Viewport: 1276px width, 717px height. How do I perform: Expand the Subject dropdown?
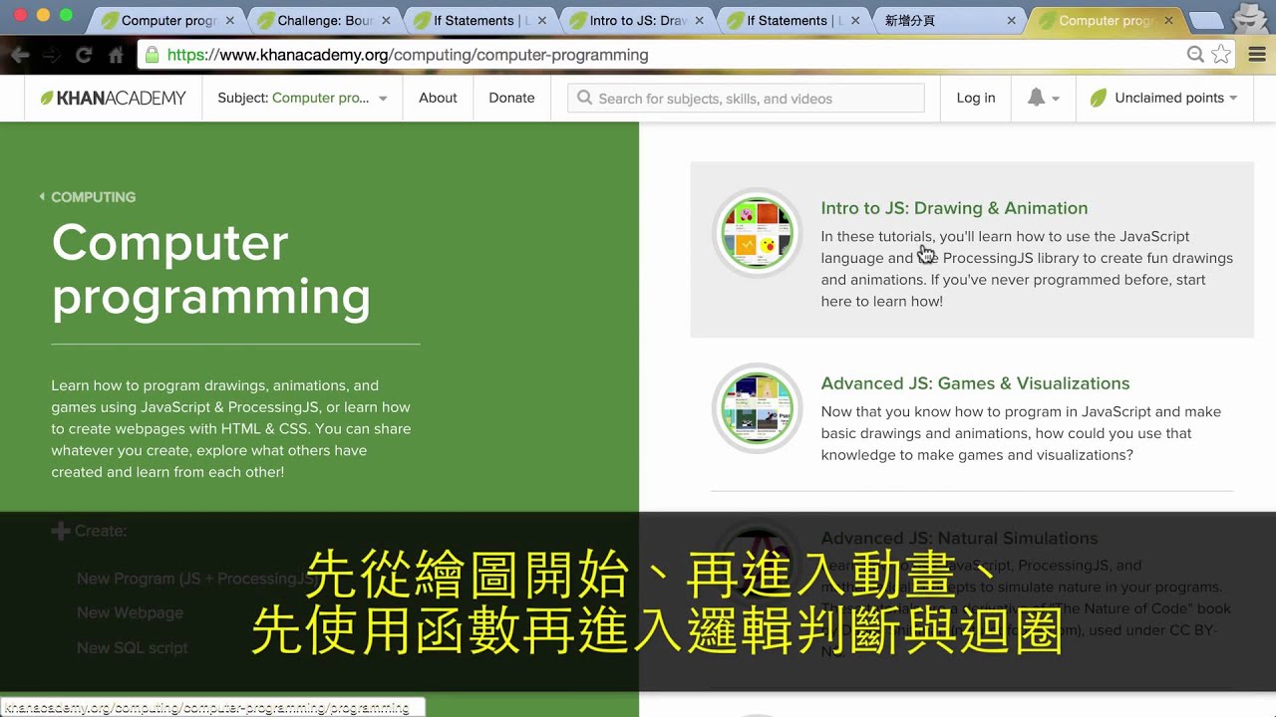pyautogui.click(x=302, y=98)
